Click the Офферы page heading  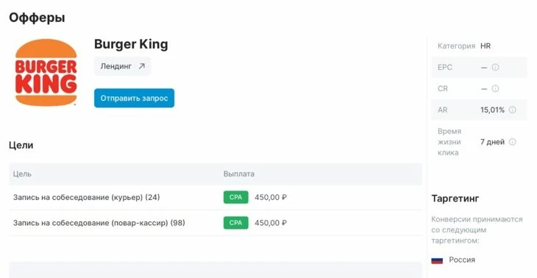[x=37, y=17]
